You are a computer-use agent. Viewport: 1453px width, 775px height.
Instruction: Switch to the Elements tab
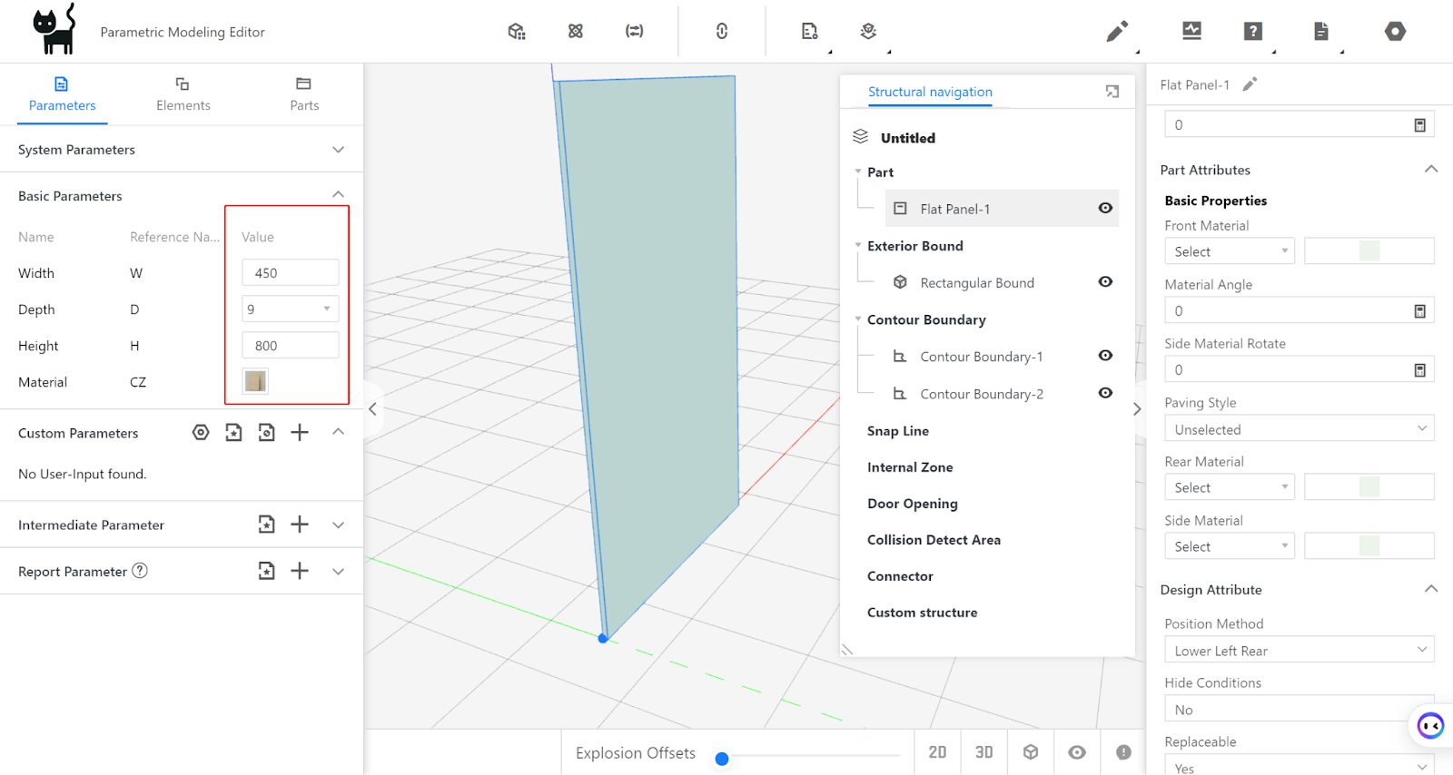pyautogui.click(x=183, y=94)
